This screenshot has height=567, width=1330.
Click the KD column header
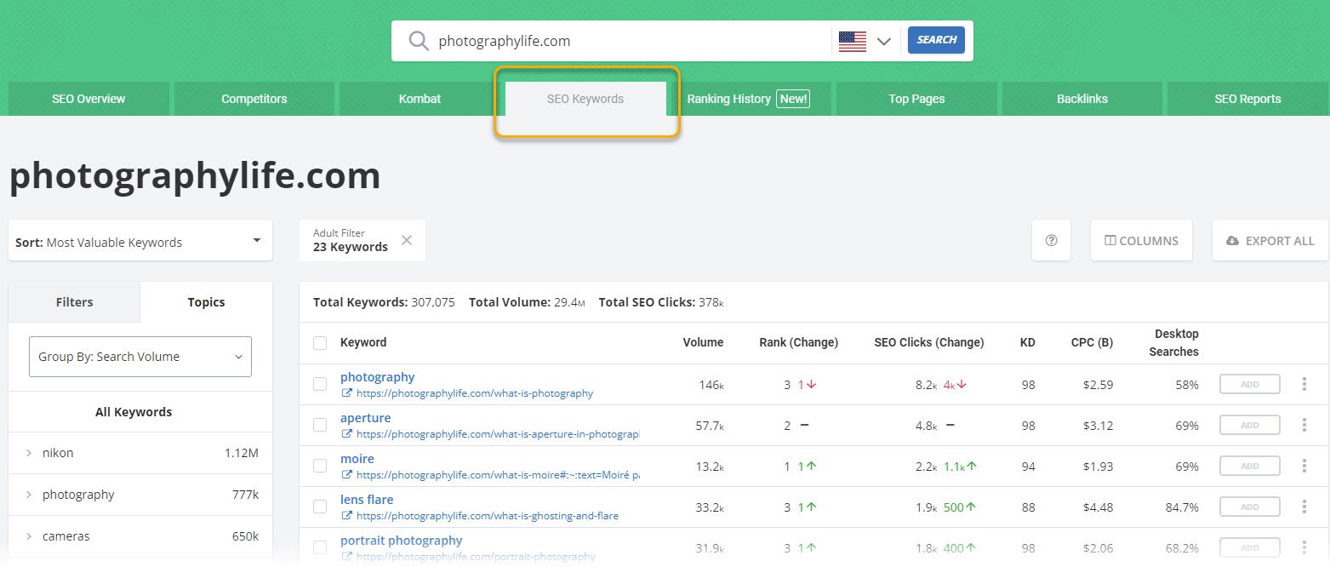[1028, 342]
